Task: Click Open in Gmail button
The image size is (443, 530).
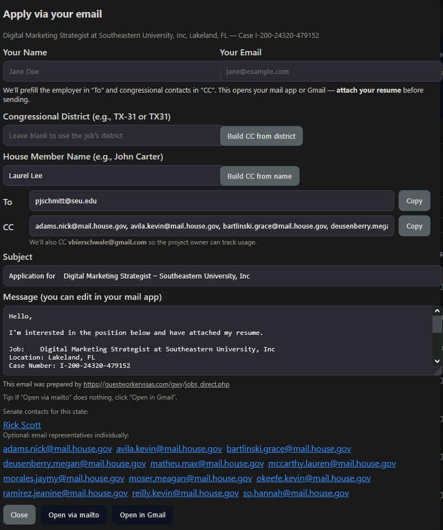Action: pos(143,515)
